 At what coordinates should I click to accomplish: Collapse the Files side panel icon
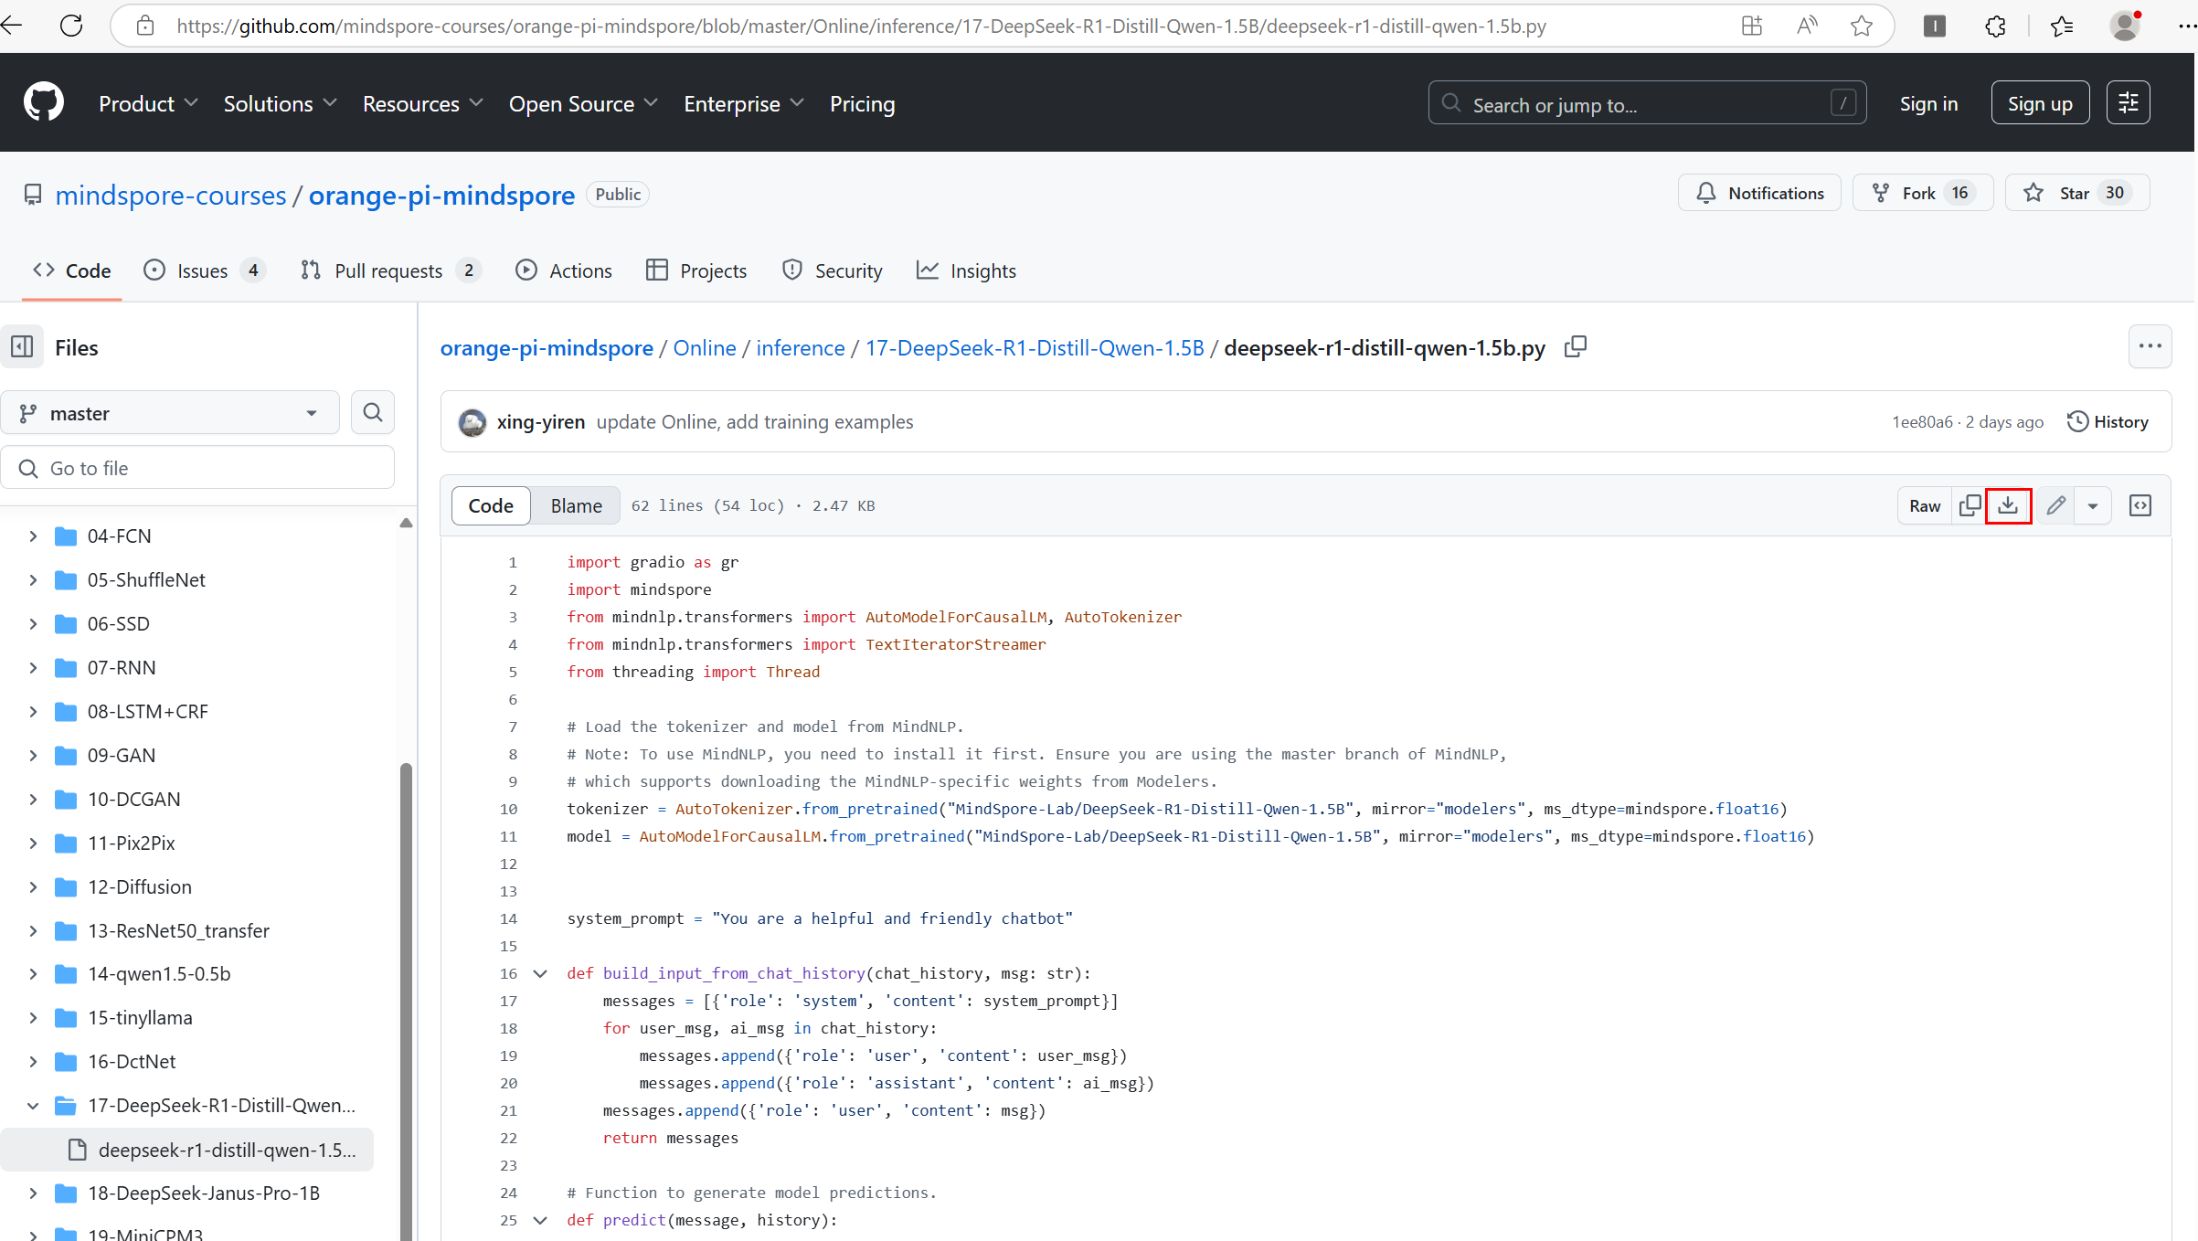pyautogui.click(x=22, y=347)
